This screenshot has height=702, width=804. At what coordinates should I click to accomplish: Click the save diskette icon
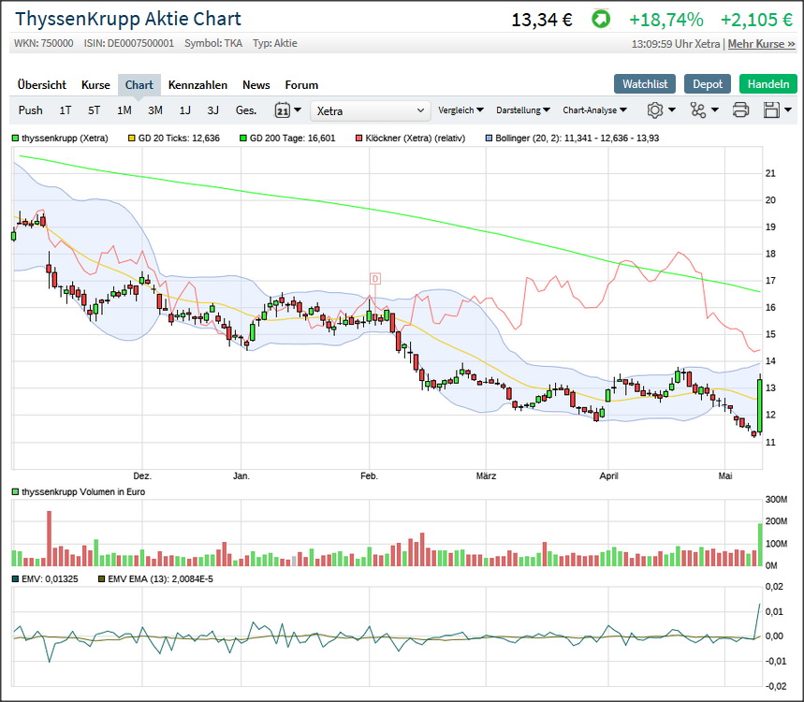click(772, 110)
